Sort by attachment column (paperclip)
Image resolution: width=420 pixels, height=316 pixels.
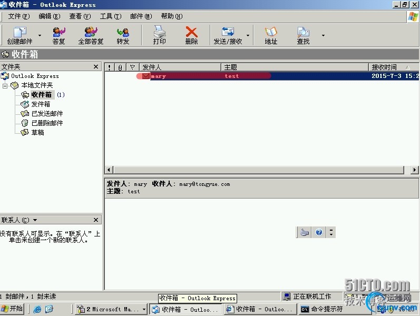click(x=120, y=67)
